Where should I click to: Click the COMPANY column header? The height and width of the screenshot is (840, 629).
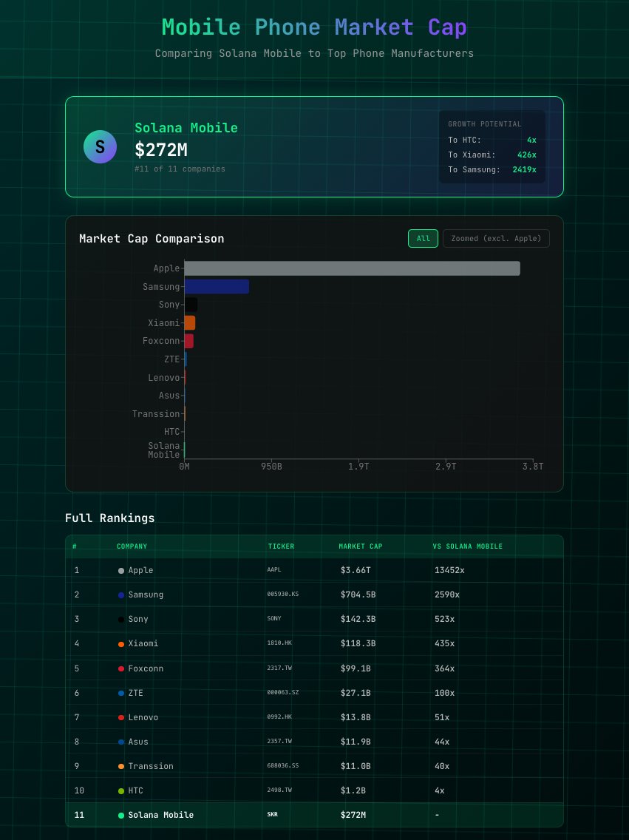tap(132, 546)
